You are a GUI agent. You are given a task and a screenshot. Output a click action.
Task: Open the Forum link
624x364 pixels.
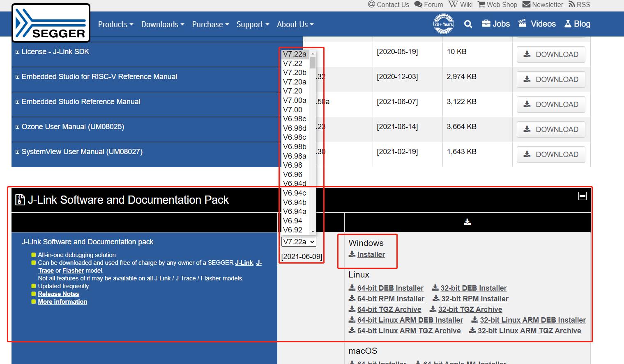coord(429,5)
